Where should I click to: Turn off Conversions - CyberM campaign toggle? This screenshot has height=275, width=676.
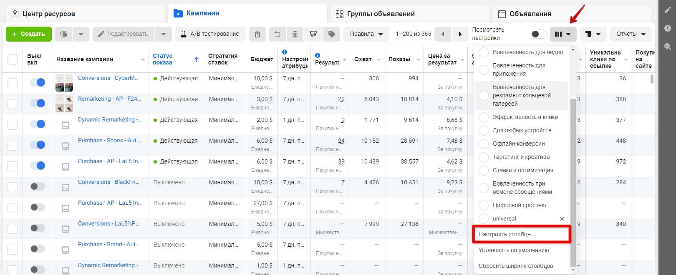(38, 82)
